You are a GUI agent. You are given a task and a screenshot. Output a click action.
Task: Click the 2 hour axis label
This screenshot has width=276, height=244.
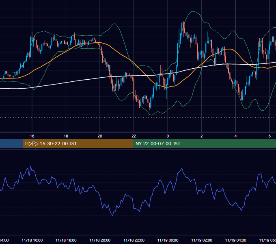pos(202,136)
